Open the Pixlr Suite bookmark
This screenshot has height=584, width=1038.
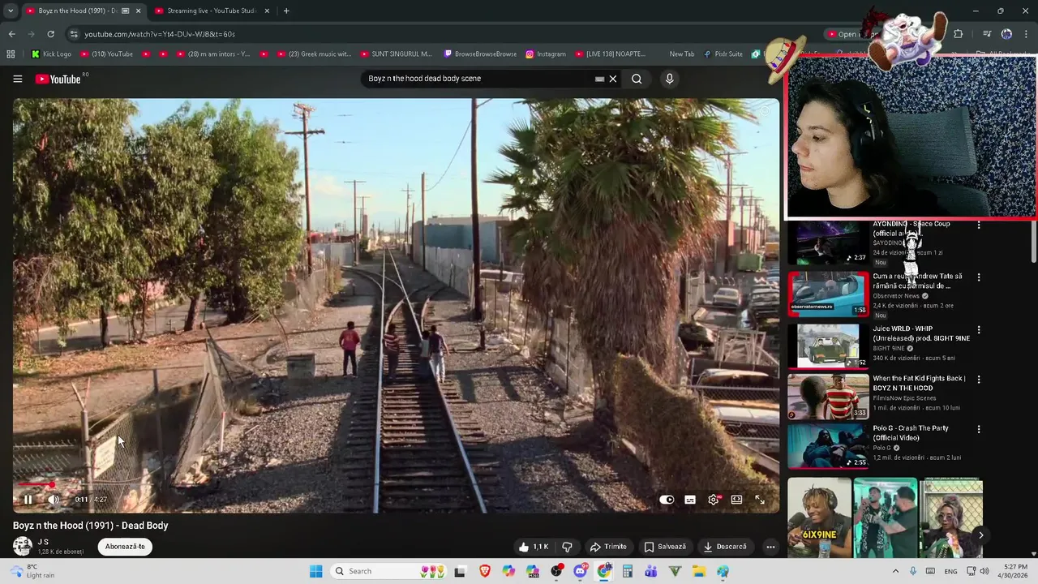click(x=723, y=54)
